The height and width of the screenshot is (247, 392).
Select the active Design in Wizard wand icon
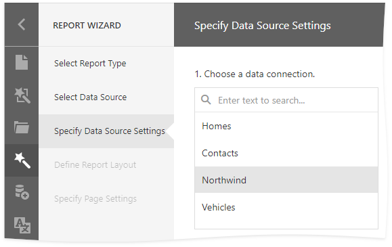22,160
